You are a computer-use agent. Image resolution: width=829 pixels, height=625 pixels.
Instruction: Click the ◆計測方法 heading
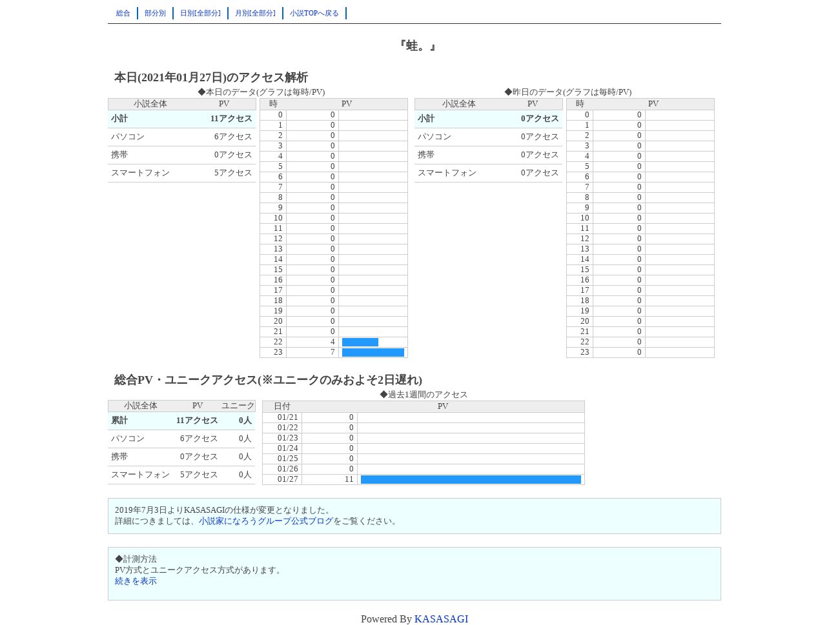(x=136, y=559)
